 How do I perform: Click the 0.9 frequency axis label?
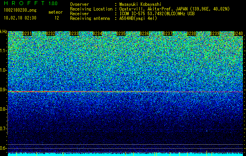click(4, 90)
